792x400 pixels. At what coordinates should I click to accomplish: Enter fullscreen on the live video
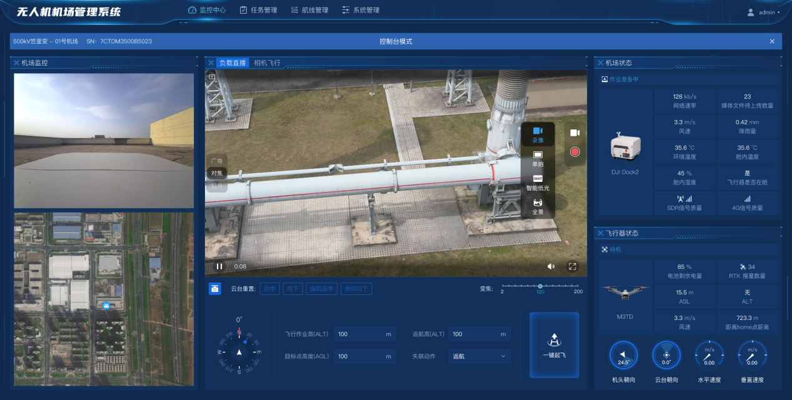click(572, 266)
